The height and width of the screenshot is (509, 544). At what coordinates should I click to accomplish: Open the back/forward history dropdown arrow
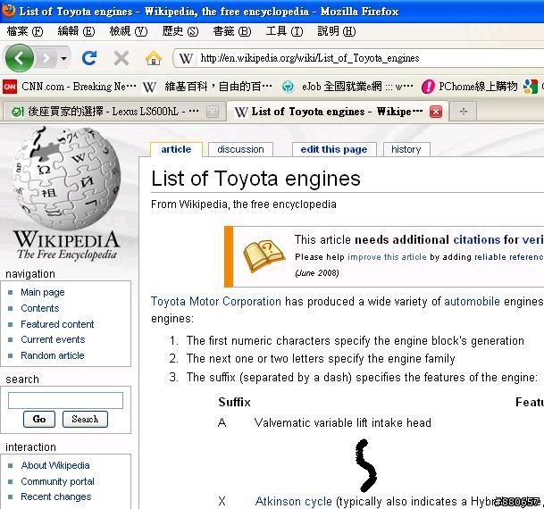tap(63, 58)
